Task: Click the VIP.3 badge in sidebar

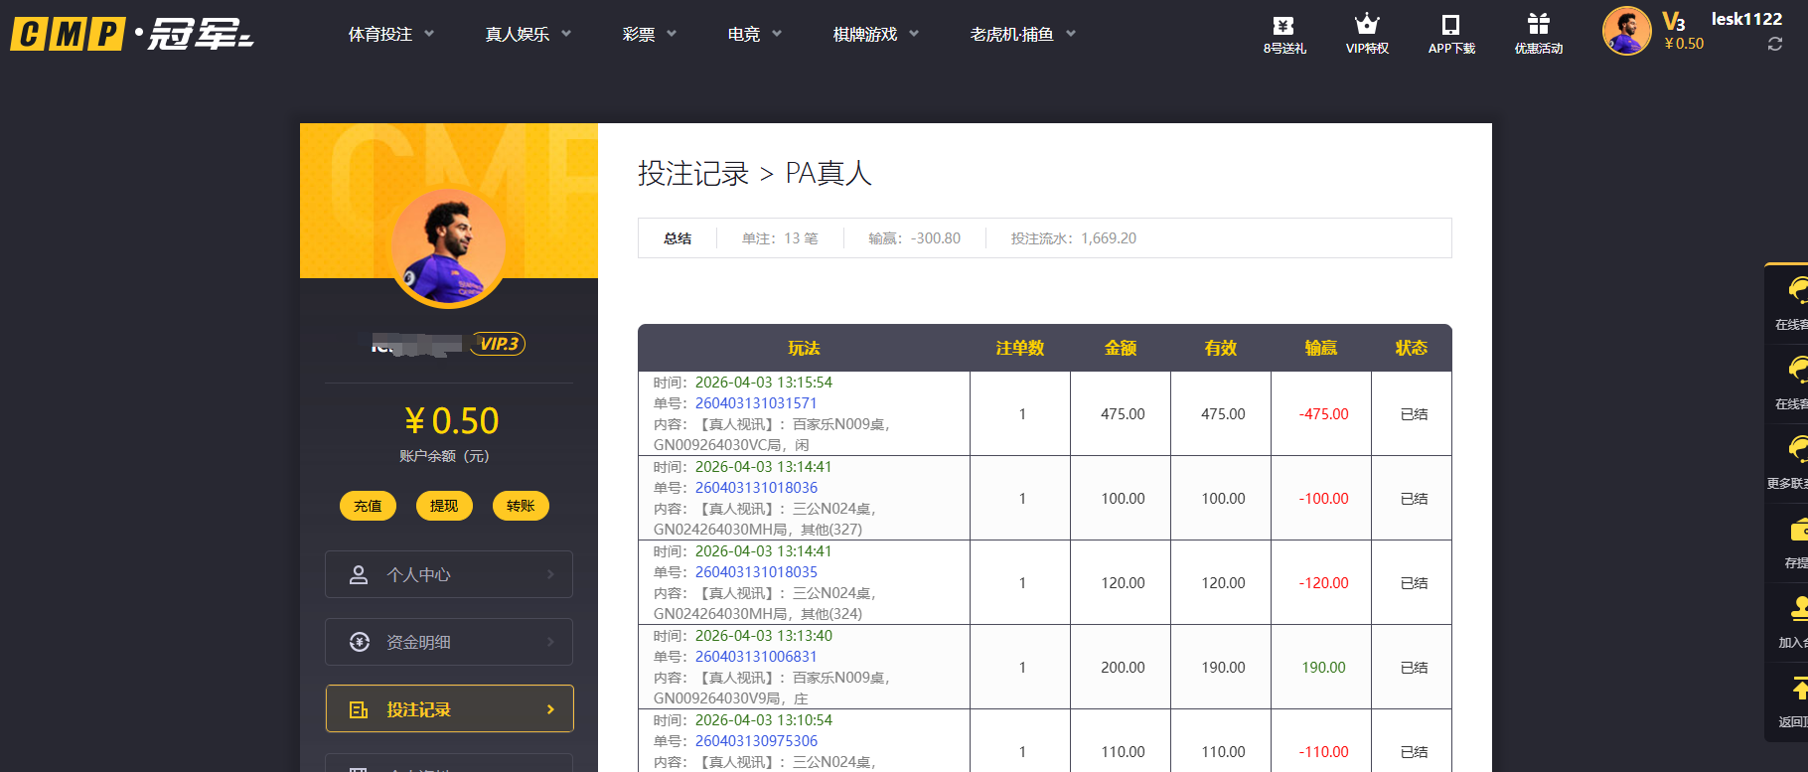Action: (x=499, y=344)
